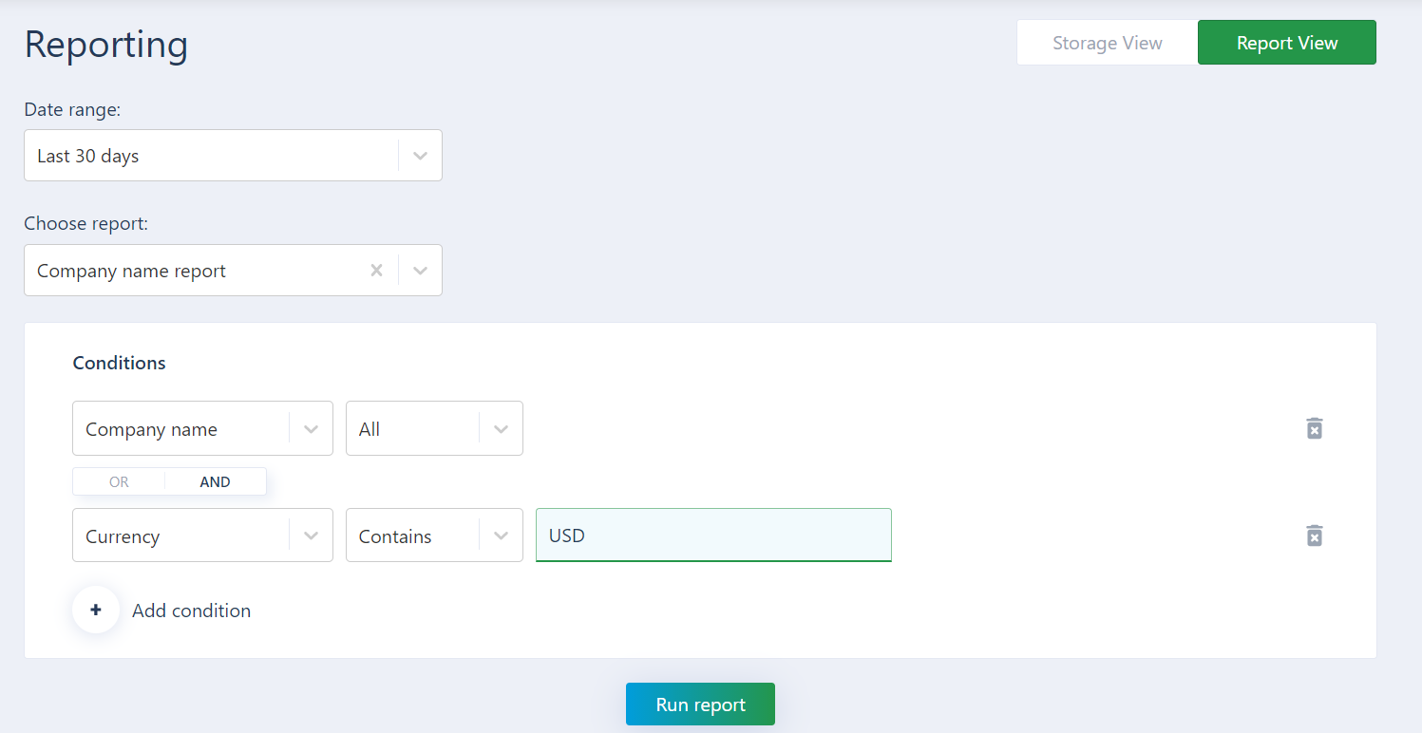Viewport: 1422px width, 733px height.
Task: Focus the USD value input field
Action: [x=713, y=536]
